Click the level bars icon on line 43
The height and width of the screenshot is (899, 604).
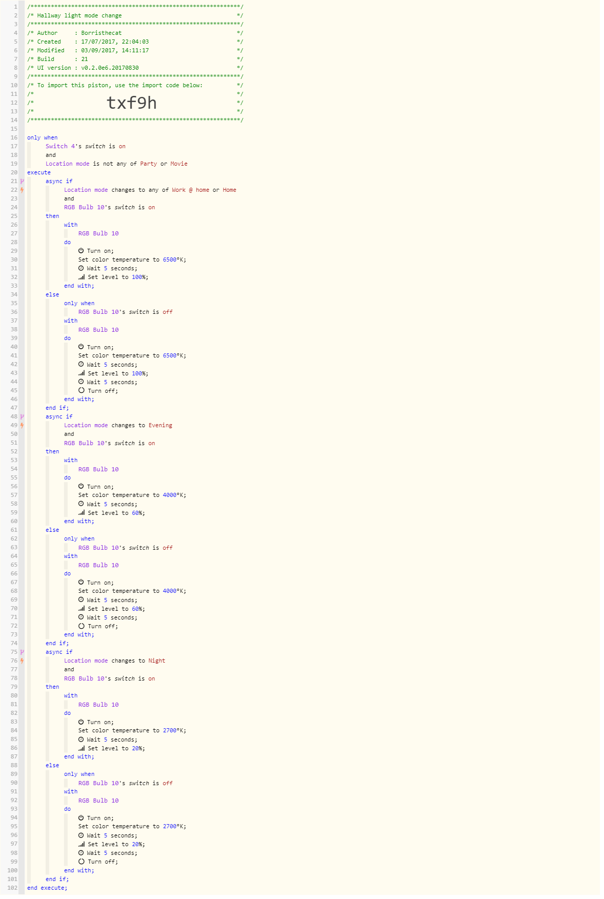82,373
